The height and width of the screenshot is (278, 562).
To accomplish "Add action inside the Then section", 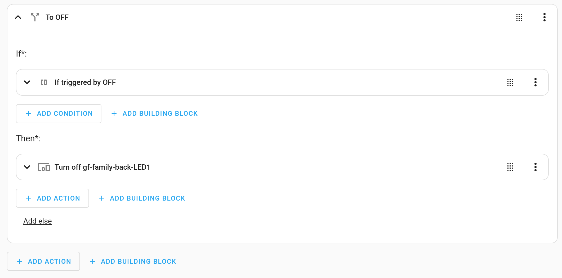I will (52, 198).
